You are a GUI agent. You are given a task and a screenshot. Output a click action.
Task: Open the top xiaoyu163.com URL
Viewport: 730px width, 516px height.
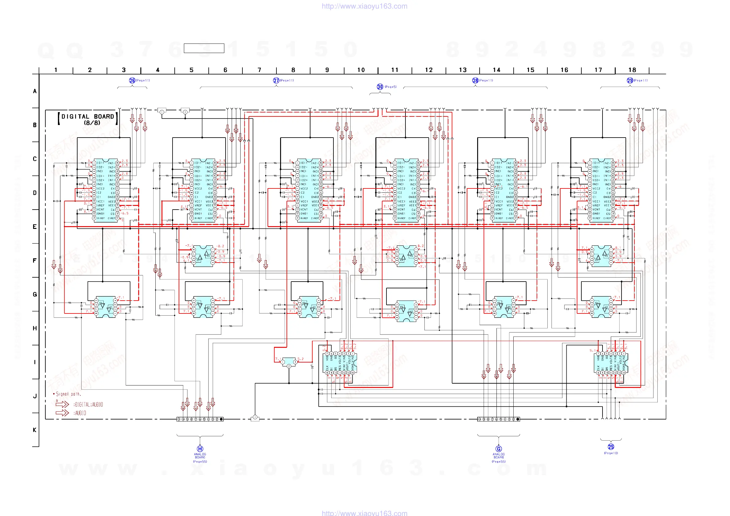click(364, 6)
